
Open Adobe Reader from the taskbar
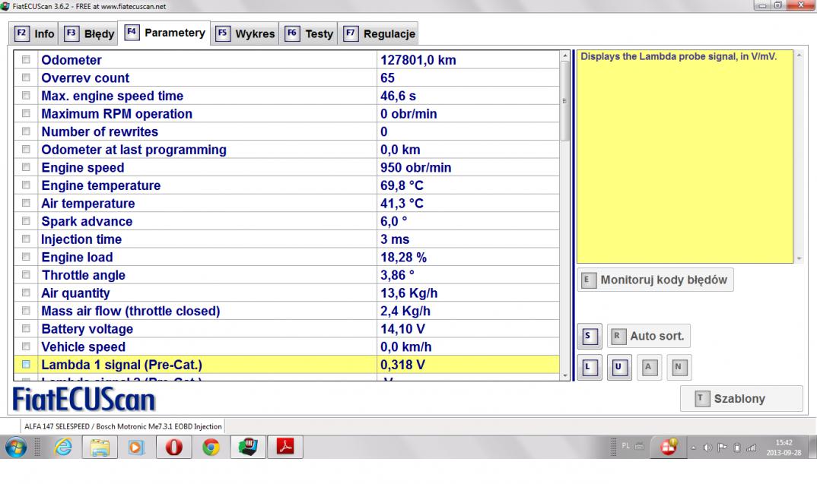[x=285, y=447]
